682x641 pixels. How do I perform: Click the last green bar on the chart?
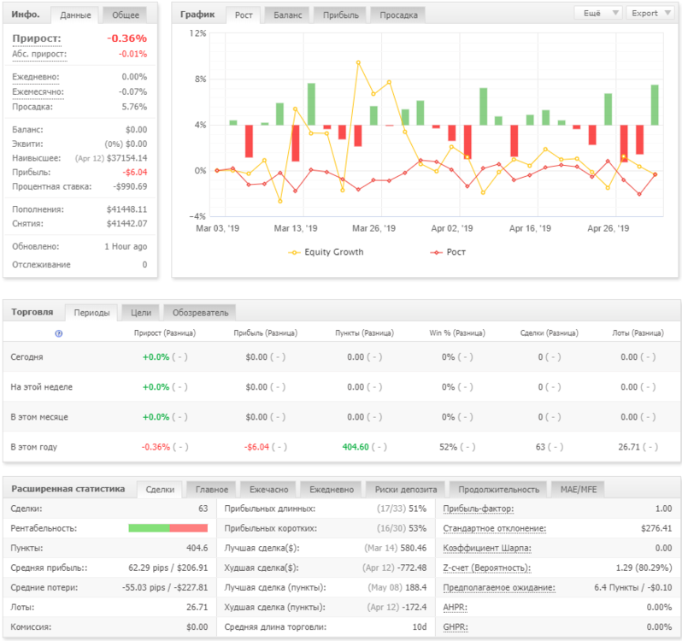point(655,105)
